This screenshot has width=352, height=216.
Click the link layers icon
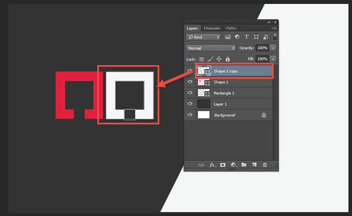tap(201, 165)
